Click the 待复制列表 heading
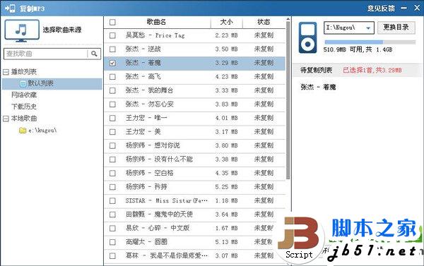Image resolution: width=424 pixels, height=266 pixels. pyautogui.click(x=316, y=71)
